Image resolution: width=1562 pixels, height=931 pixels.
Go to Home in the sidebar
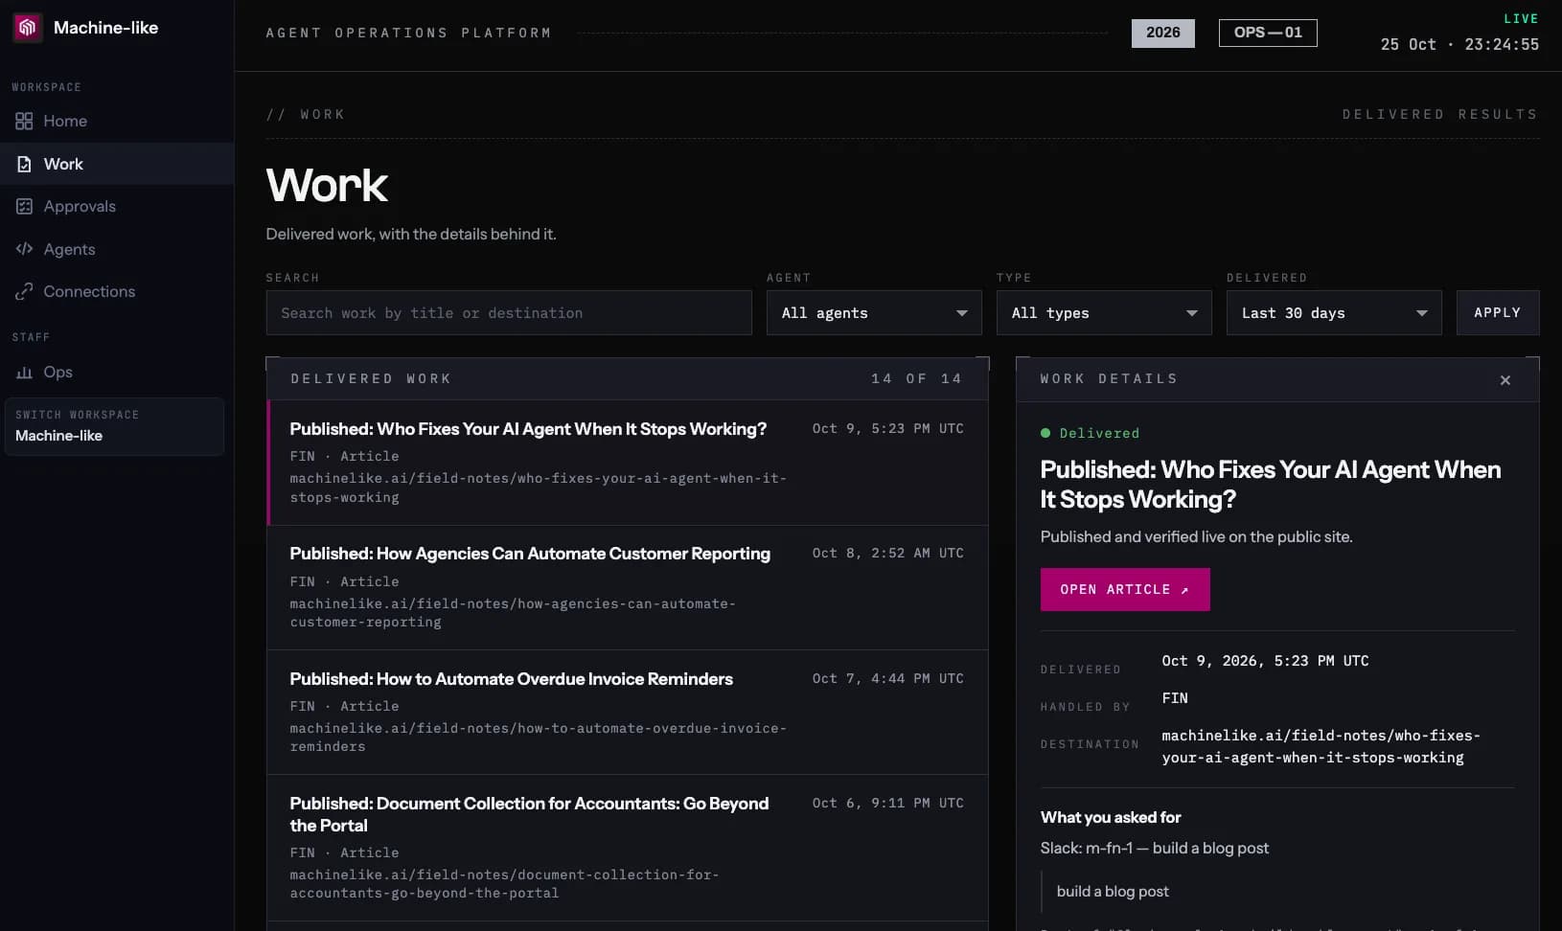tap(117, 121)
